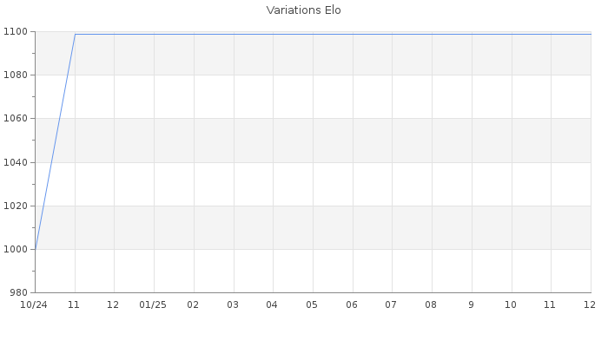Viewport: 608px width, 347px height.
Task: Select the 01/25 x-axis date label
Action: point(153,304)
